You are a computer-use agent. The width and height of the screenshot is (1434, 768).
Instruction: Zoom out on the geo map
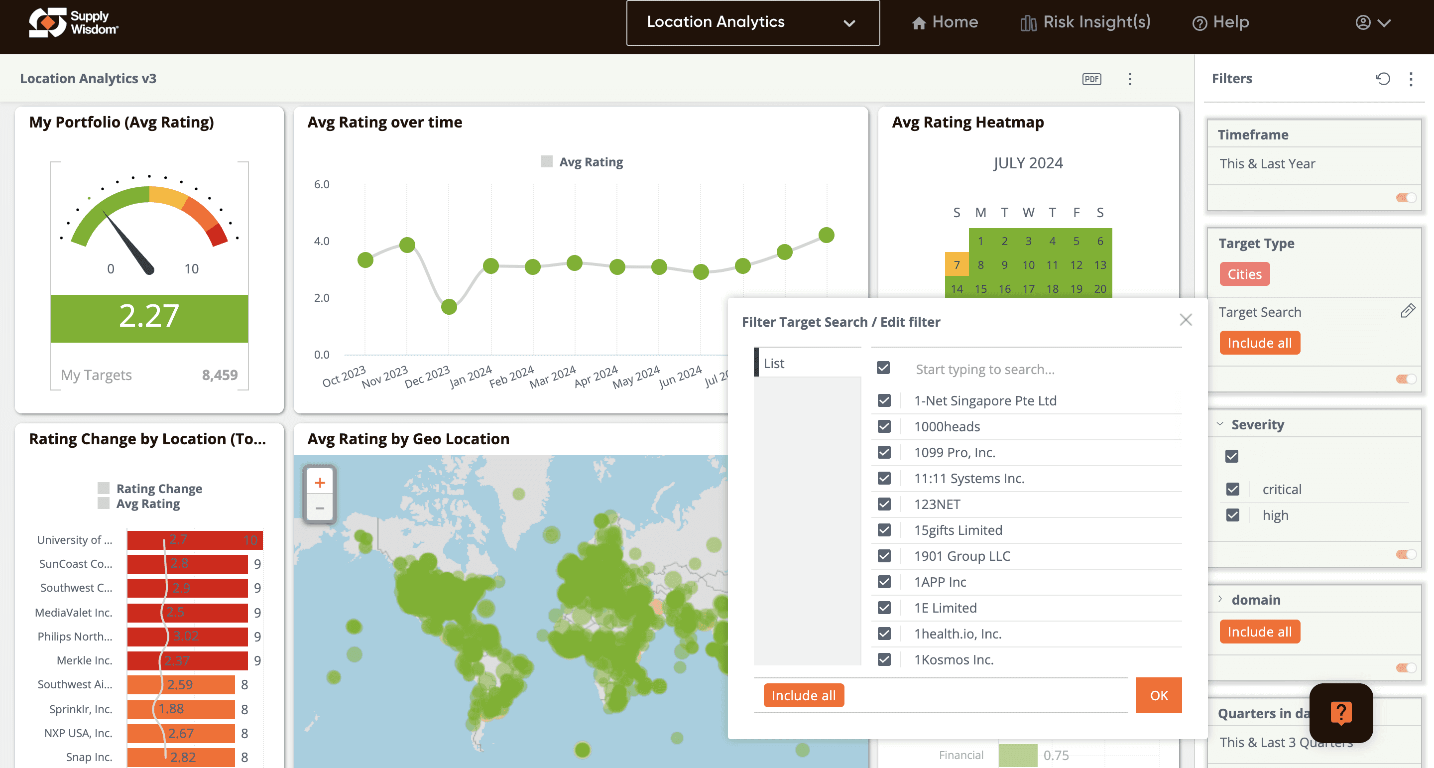pyautogui.click(x=320, y=508)
